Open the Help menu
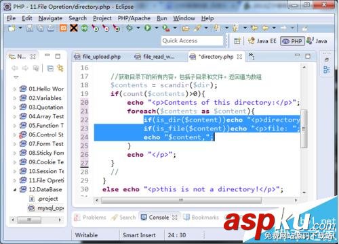The height and width of the screenshot is (244, 339). point(207,18)
